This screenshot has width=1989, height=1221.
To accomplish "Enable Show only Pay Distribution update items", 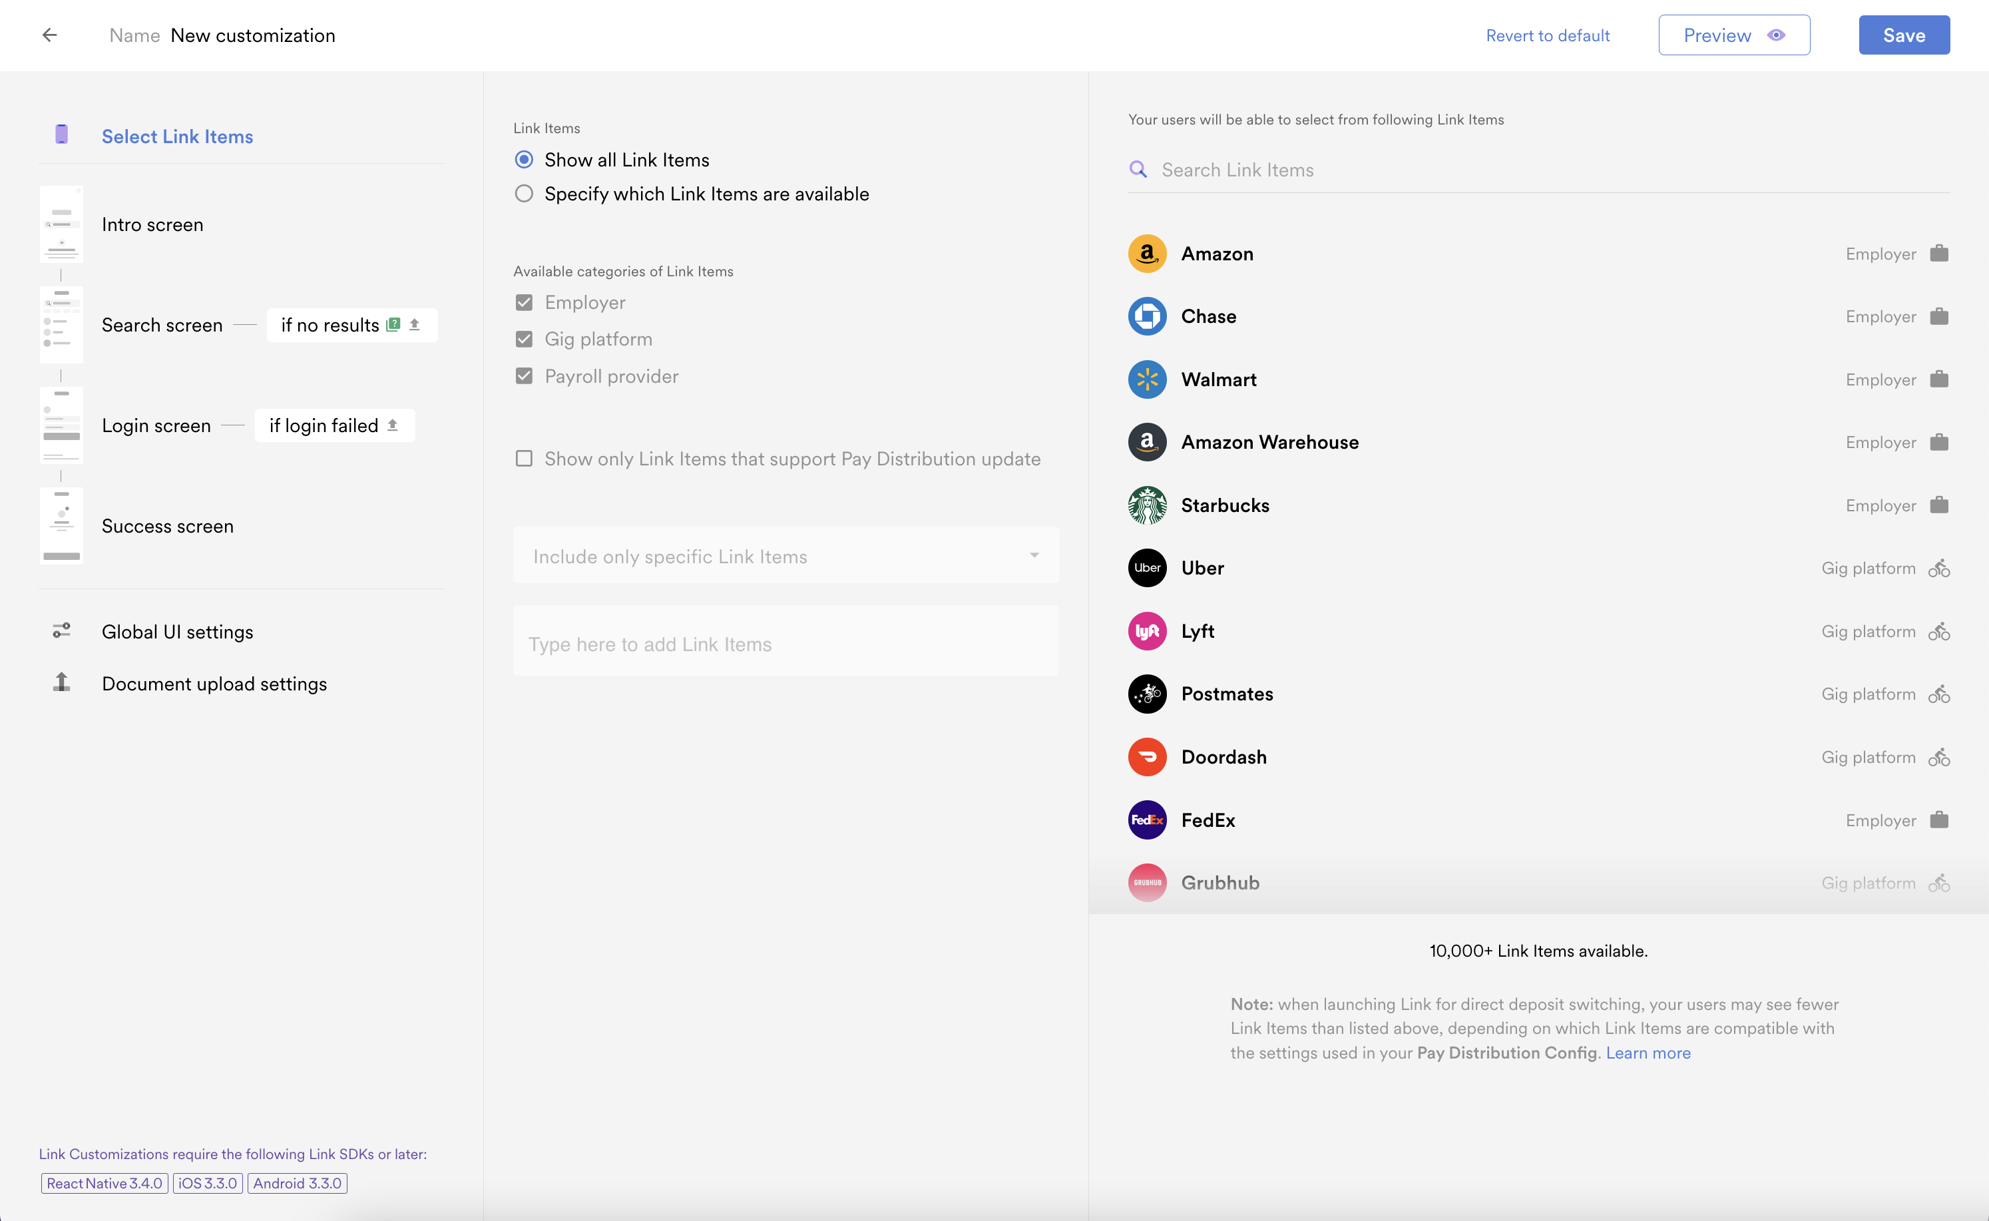I will [x=524, y=459].
